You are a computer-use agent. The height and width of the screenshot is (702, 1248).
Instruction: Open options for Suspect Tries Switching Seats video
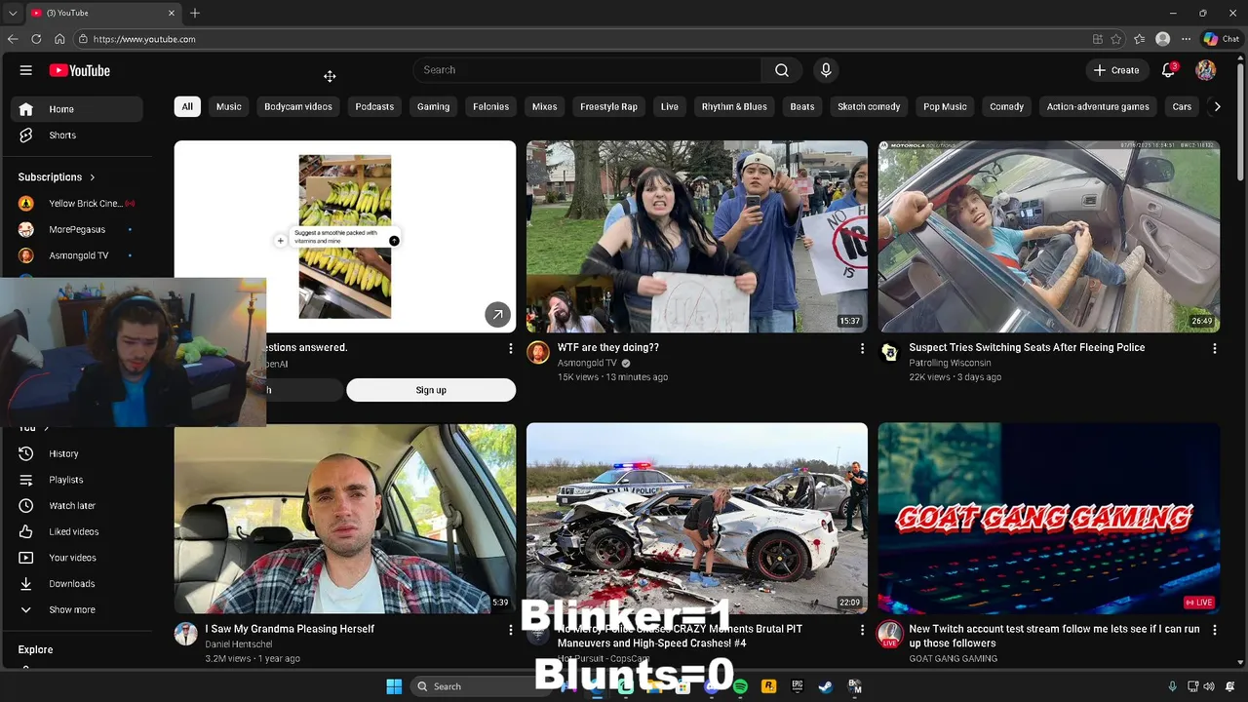[1214, 348]
